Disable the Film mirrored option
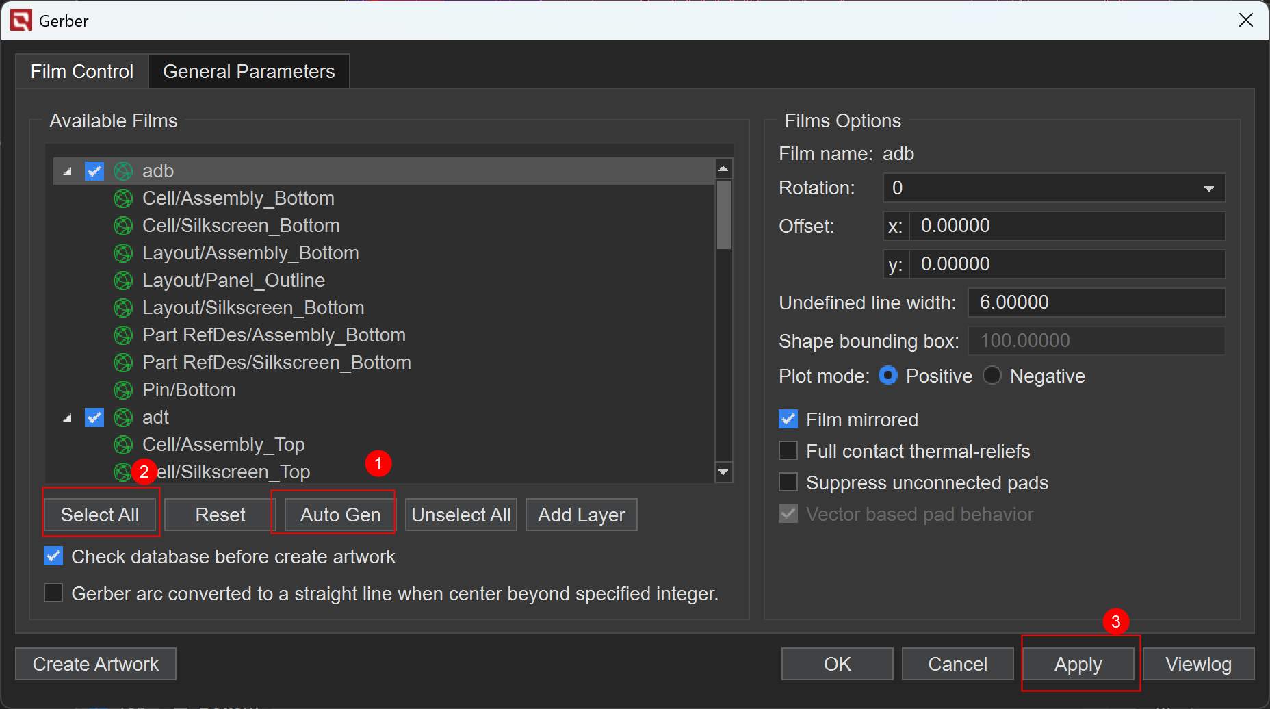 (788, 420)
